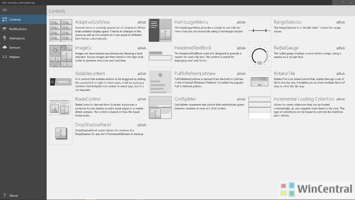Click the HeaderedTextBlock title
355x200 pixels.
point(193,47)
